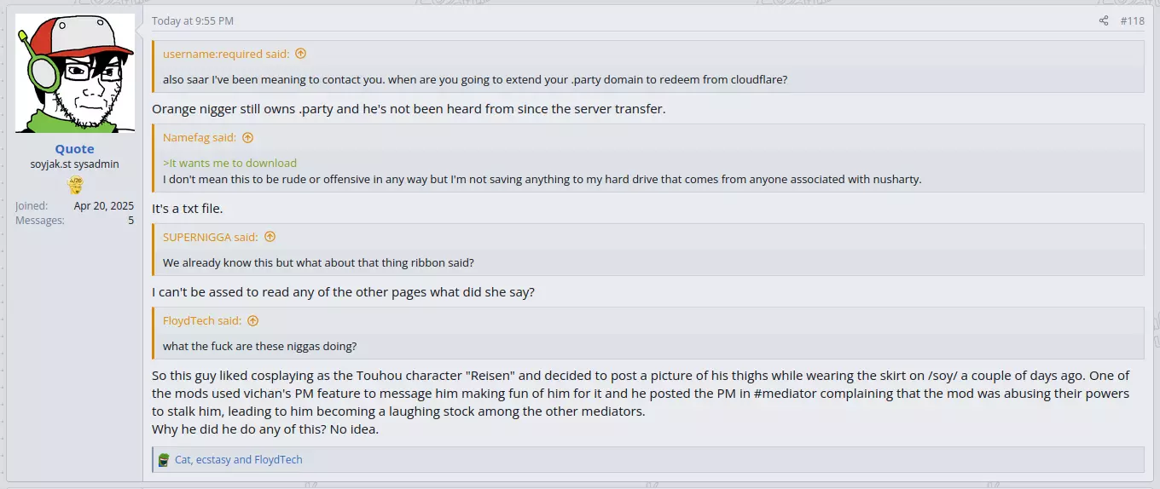Click the "Today at 9:55 PM" timestamp
Viewport: 1160px width, 489px height.
pyautogui.click(x=193, y=21)
